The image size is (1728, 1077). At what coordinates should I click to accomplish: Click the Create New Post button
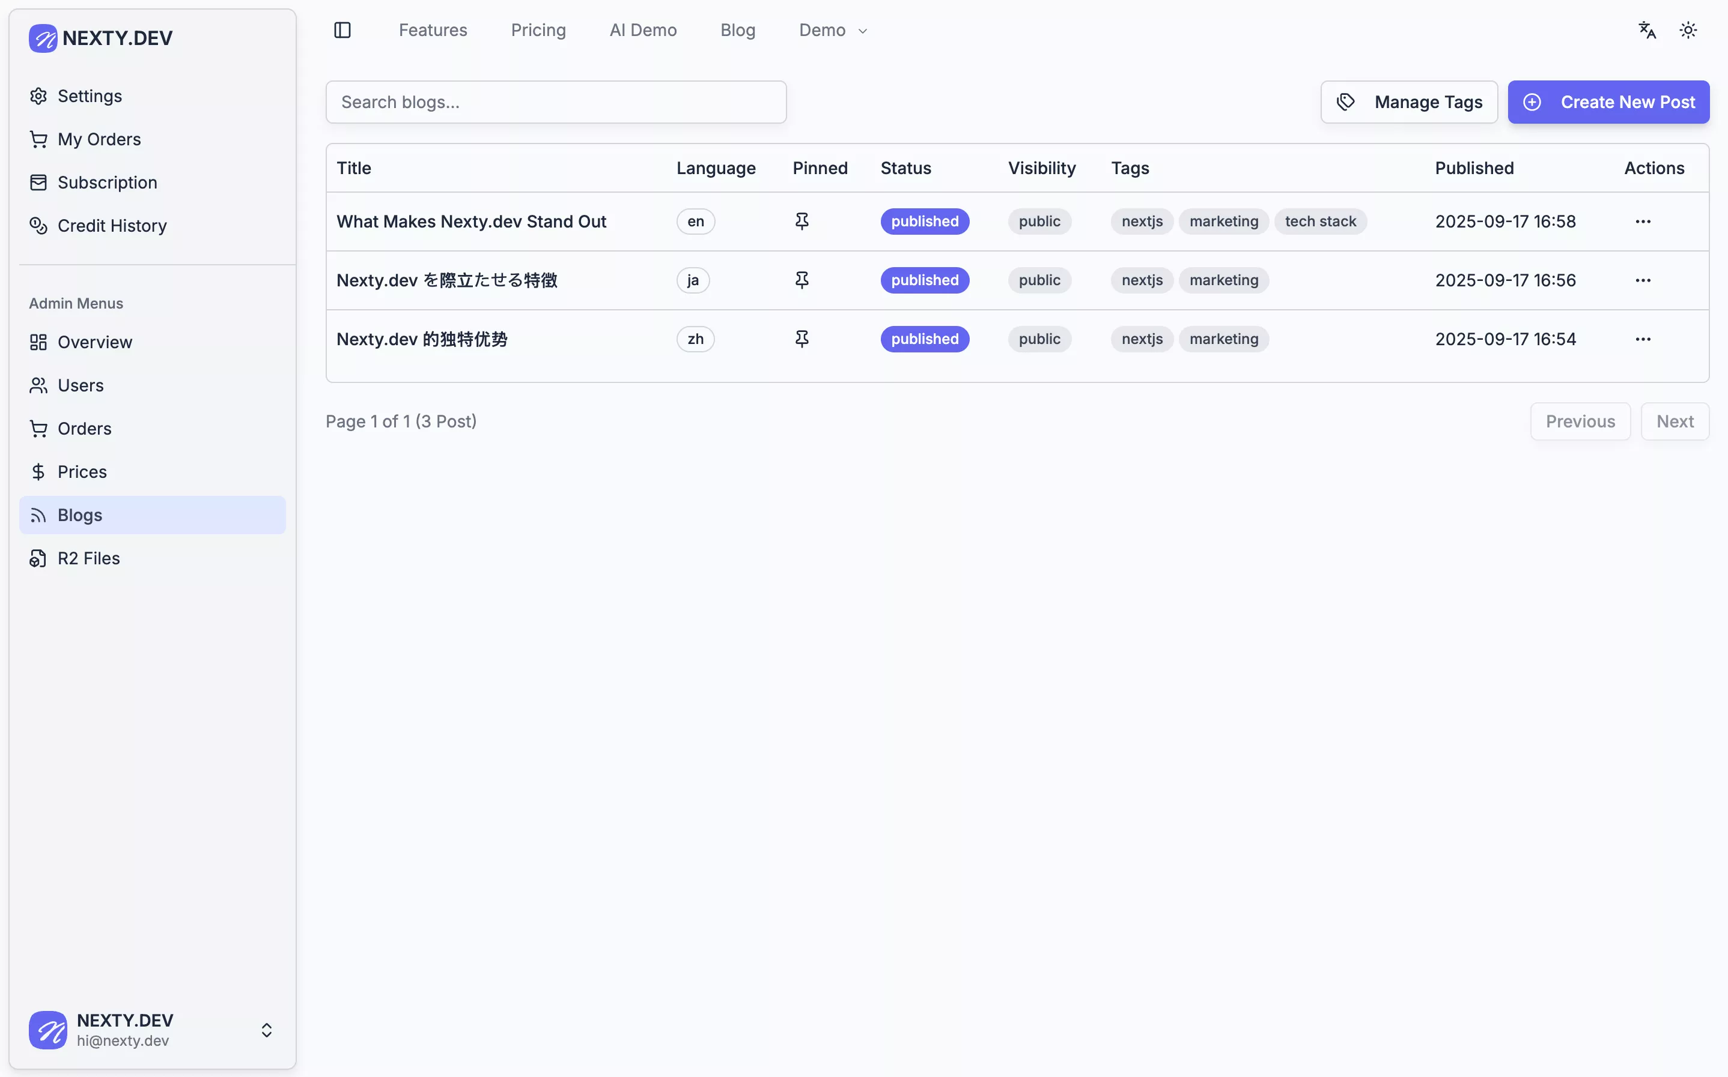[1608, 102]
